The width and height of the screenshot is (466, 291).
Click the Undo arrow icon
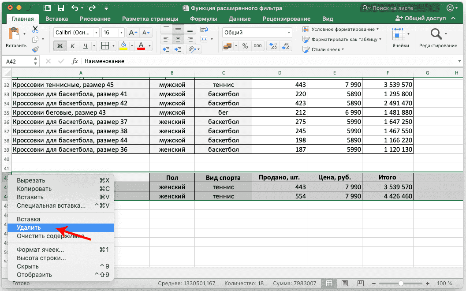point(74,8)
